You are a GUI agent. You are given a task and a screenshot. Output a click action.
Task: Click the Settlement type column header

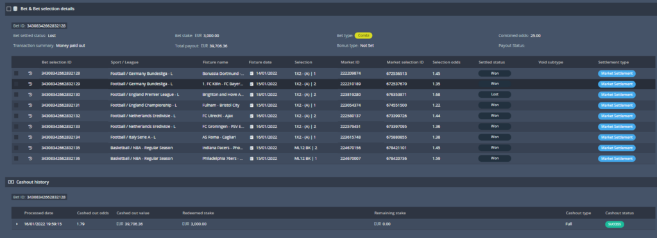(613, 62)
